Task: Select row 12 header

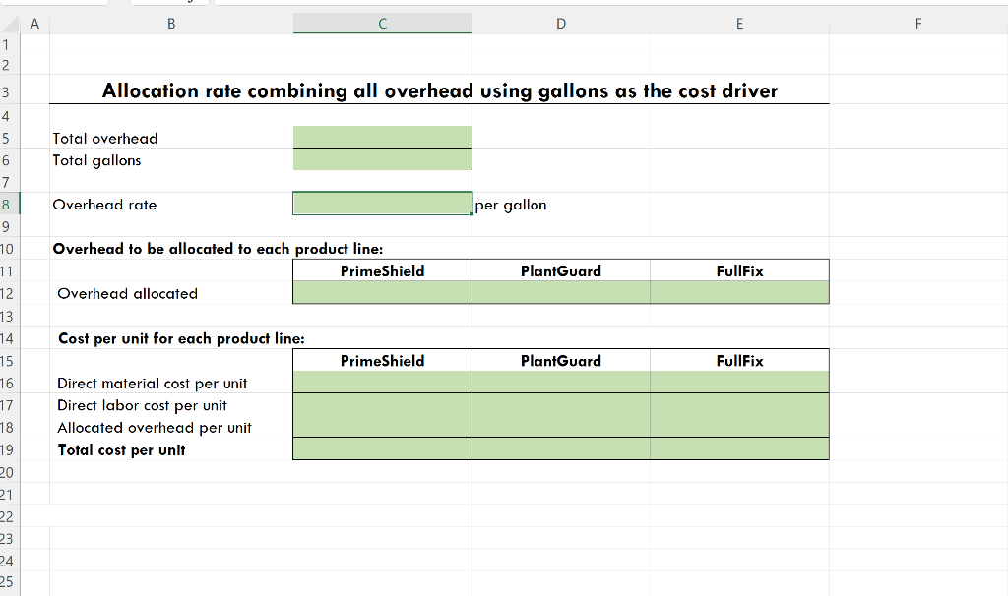Action: pos(10,293)
